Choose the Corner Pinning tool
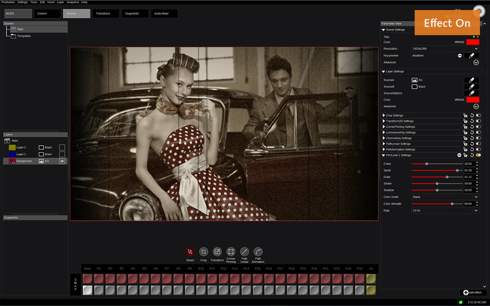Image resolution: width=490 pixels, height=306 pixels. point(230,252)
